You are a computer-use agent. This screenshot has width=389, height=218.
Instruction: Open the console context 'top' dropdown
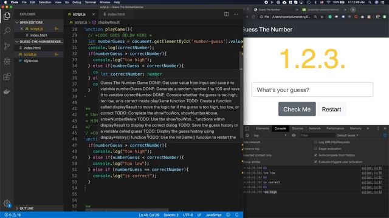click(270, 136)
